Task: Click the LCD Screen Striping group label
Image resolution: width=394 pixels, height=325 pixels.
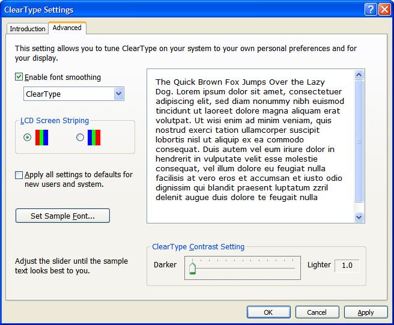Action: (x=55, y=121)
